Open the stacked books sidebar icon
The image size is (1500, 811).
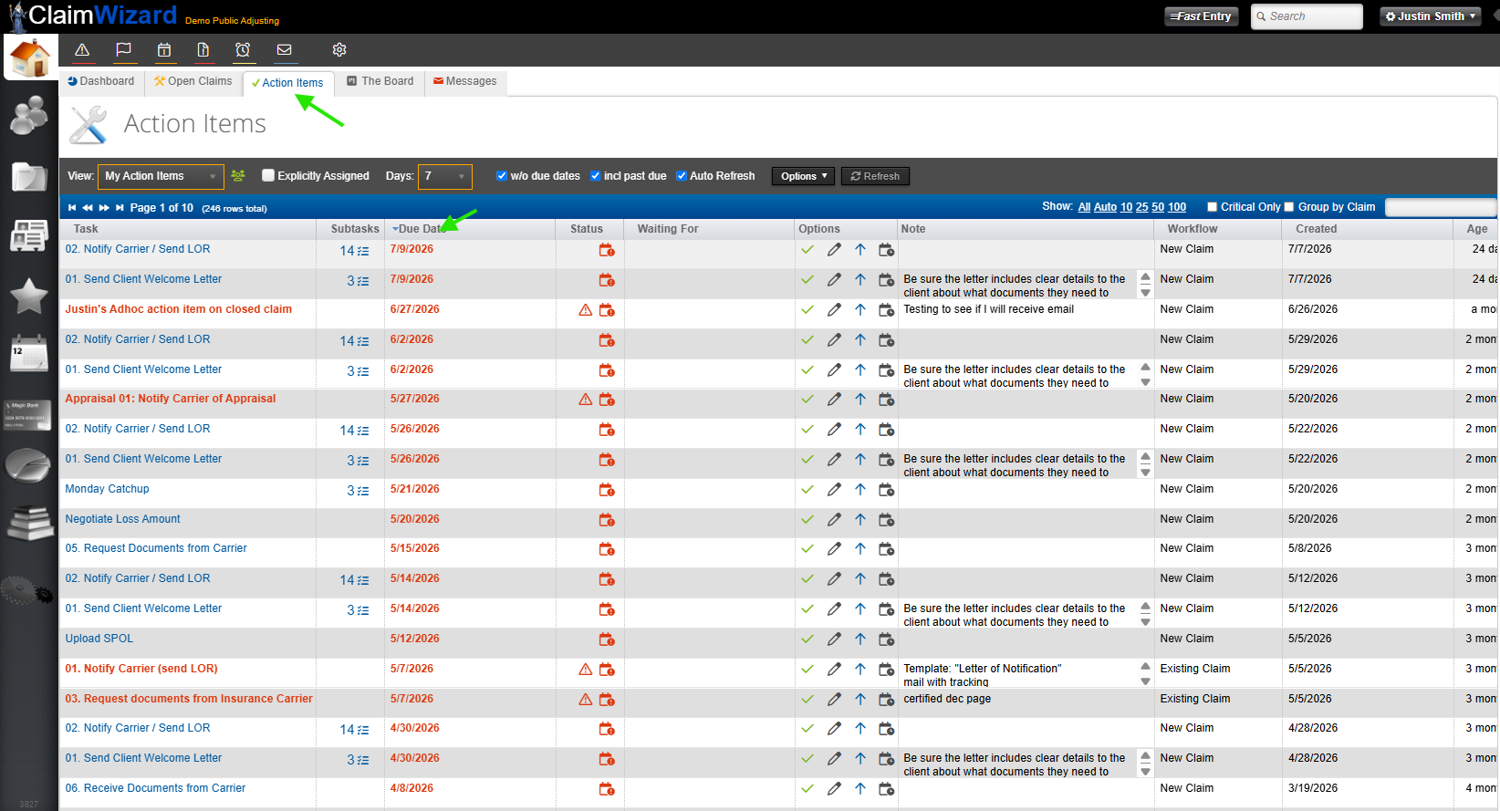point(30,524)
